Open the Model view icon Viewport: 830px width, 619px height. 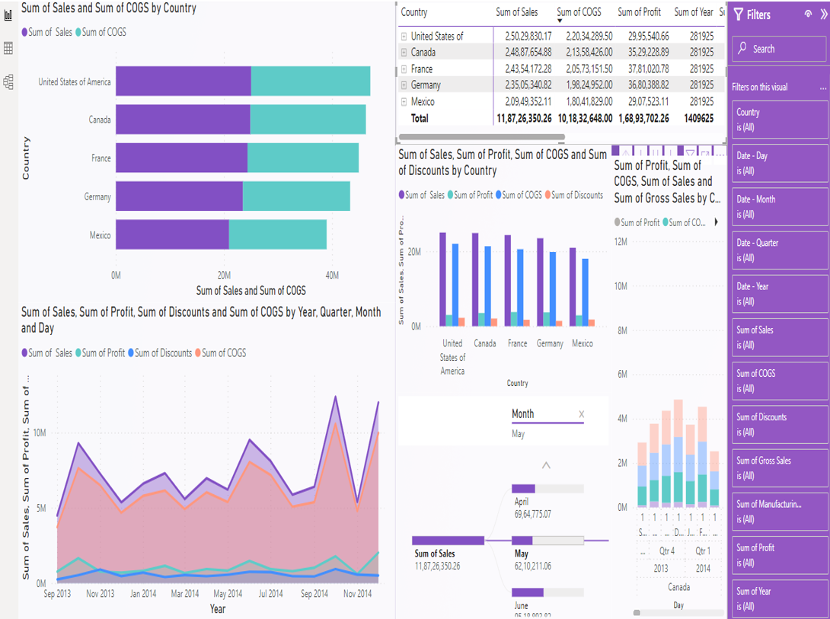(8, 81)
